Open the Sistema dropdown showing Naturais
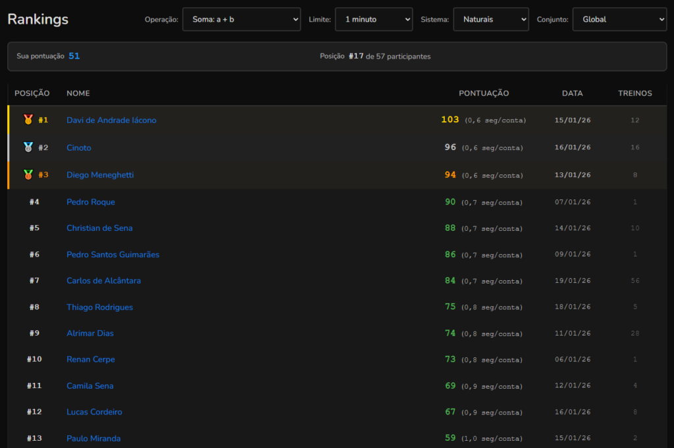Viewport: 674px width, 448px height. (490, 20)
